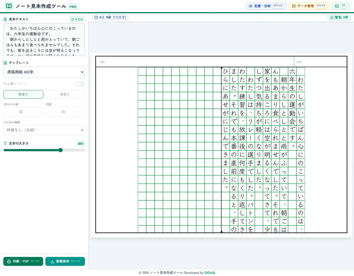Click the printer icon on 印刷・PDF
Screen dimensions: 354x276
point(9,261)
